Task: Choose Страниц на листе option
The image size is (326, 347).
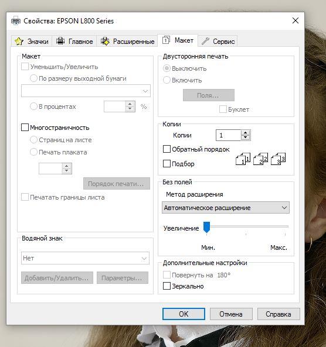Action: click(x=33, y=140)
